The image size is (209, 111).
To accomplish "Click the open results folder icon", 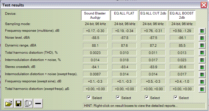I will click(x=9, y=103).
